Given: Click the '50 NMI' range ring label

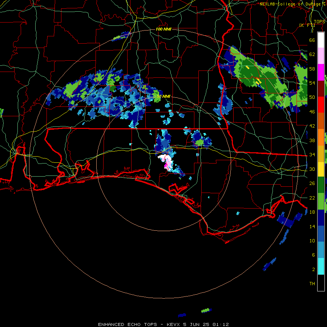Looking at the screenshot, I should pyautogui.click(x=163, y=96).
